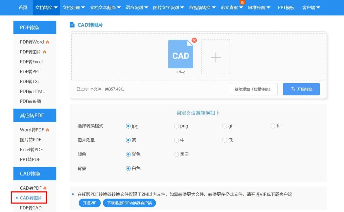Click the flame icon next to Word转PDF
The height and width of the screenshot is (212, 344).
pos(47,130)
